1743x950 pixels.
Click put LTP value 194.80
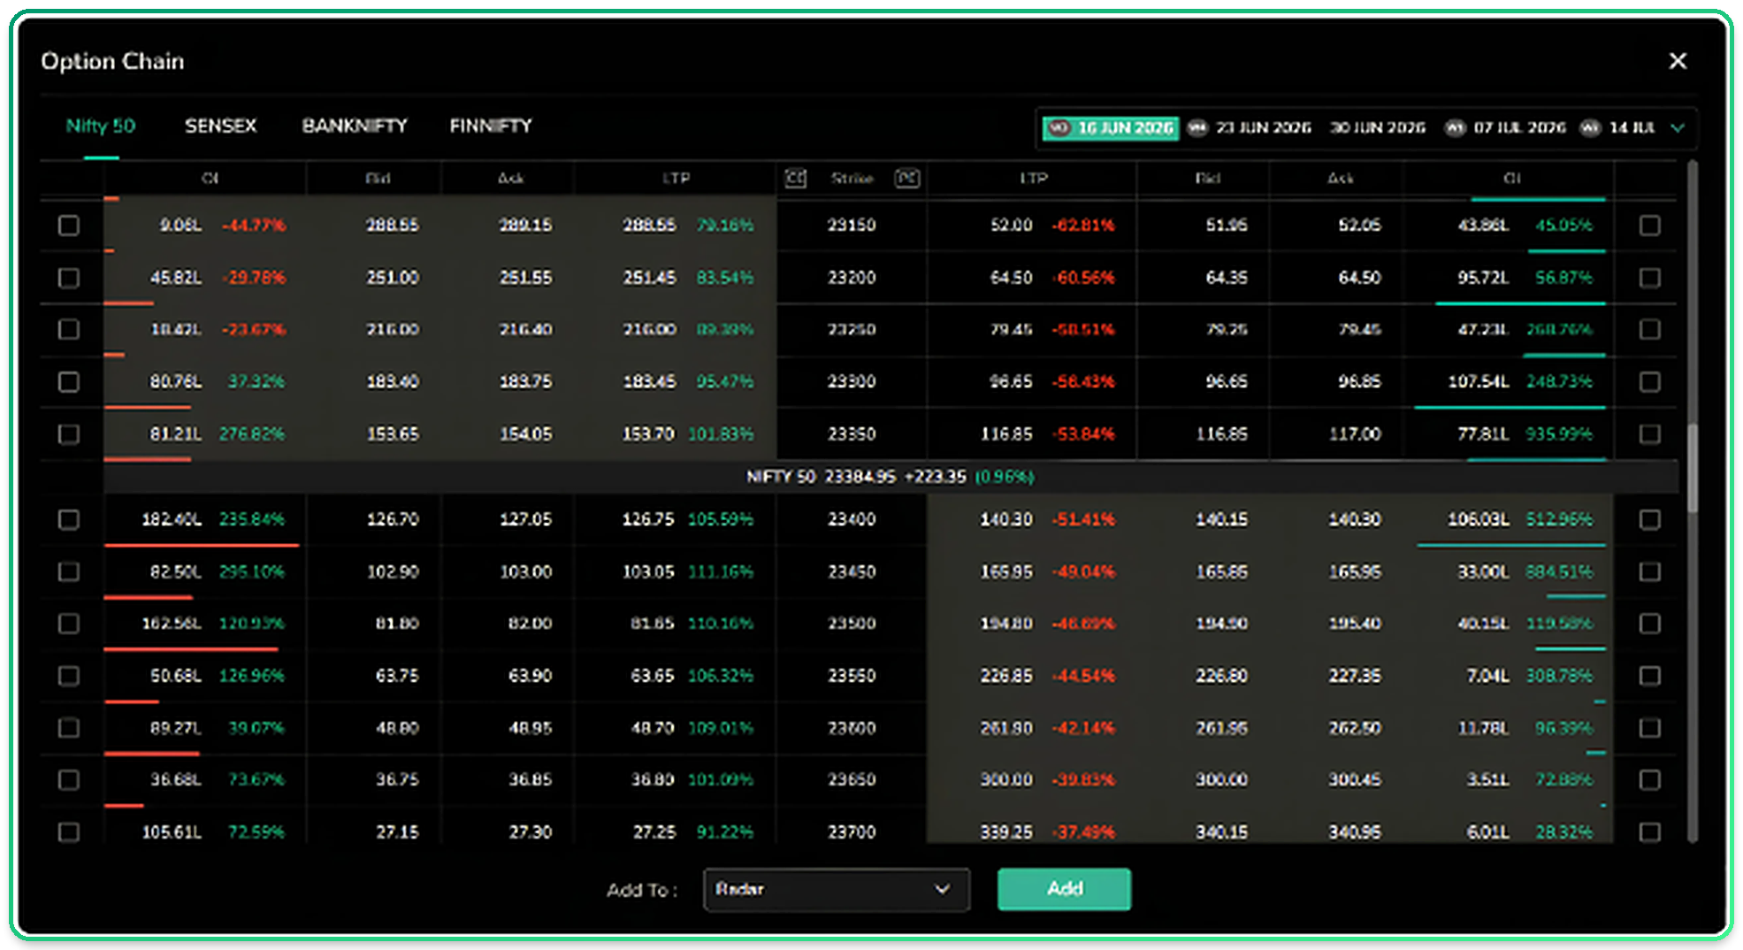pos(1005,624)
